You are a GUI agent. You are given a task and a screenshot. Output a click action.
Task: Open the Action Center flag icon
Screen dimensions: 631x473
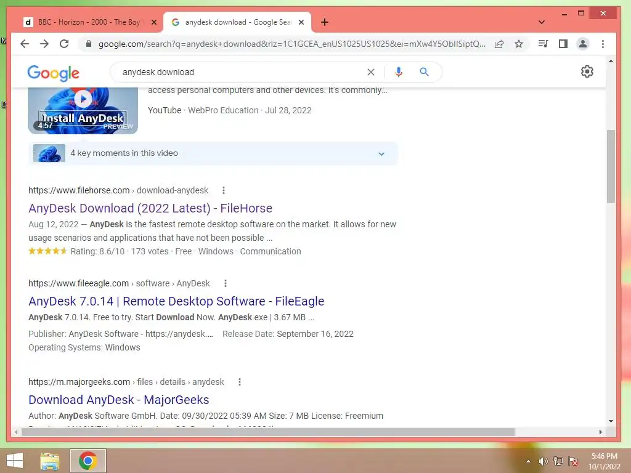(573, 461)
